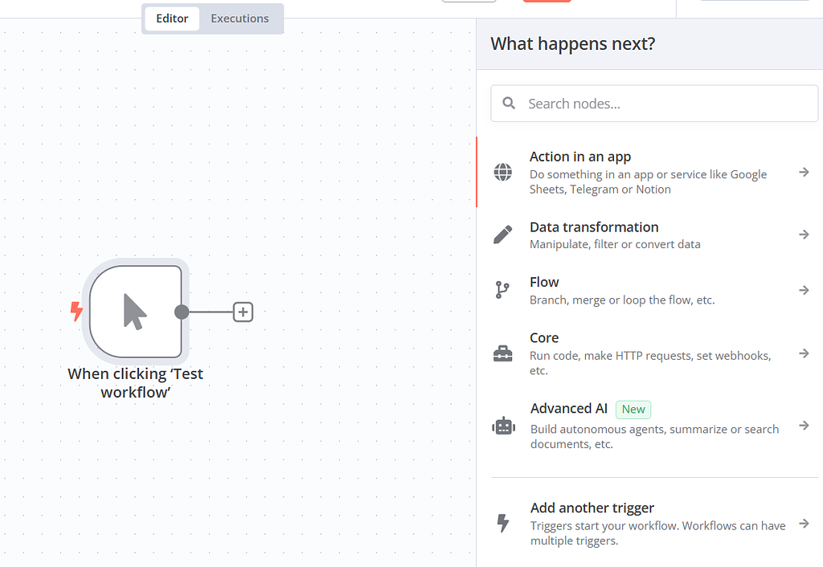Click the plus icon to add a node

pyautogui.click(x=243, y=312)
